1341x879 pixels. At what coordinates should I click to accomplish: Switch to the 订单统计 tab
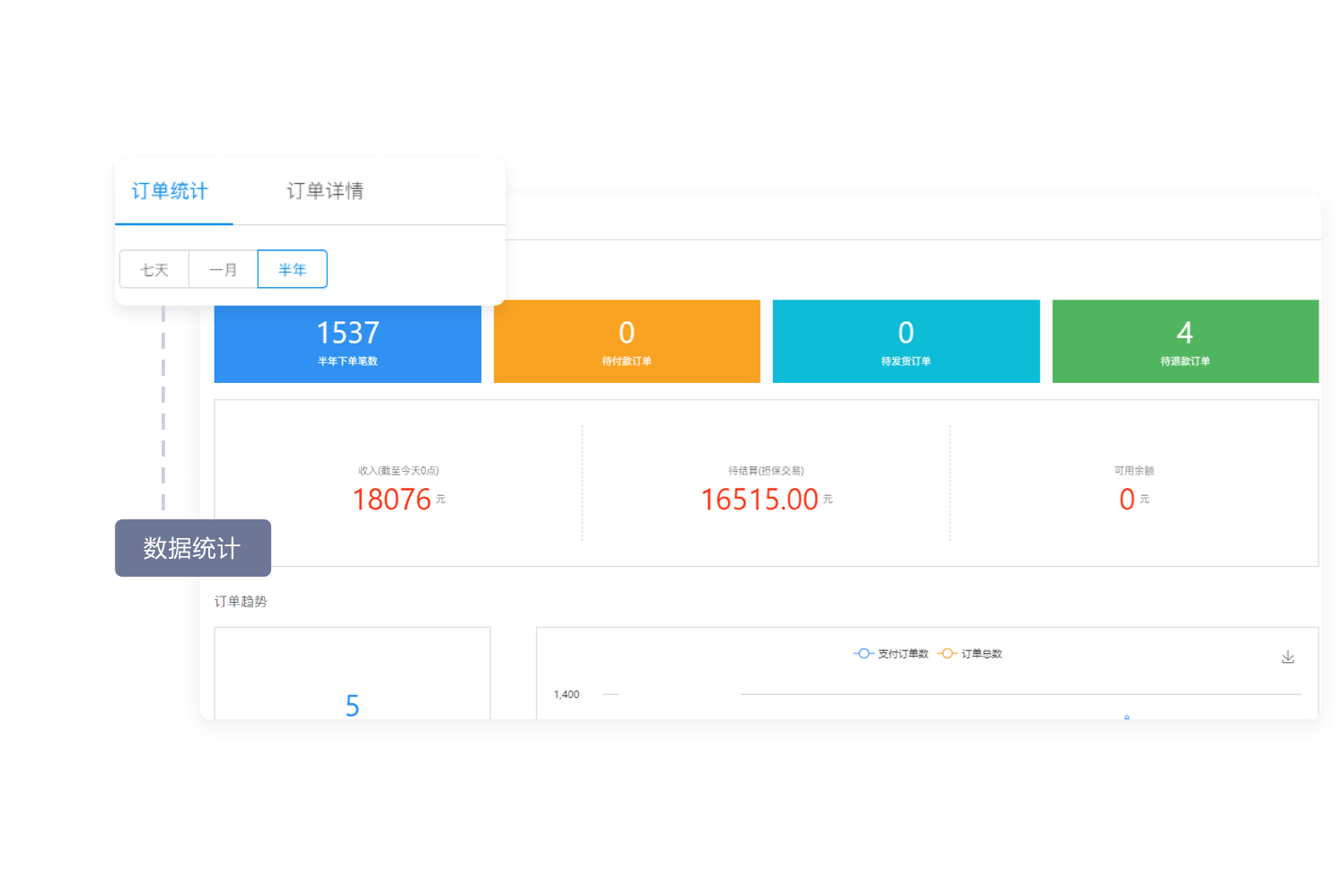[x=170, y=191]
